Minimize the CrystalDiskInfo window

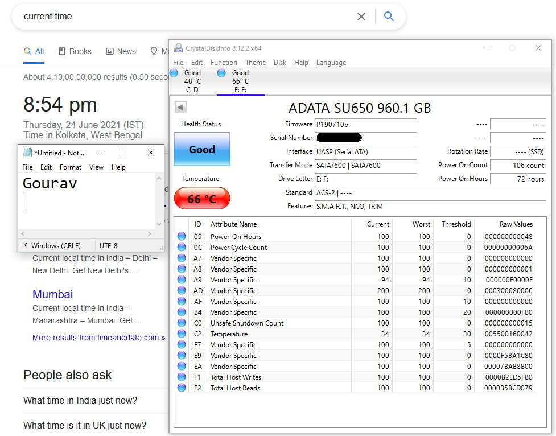coord(487,48)
